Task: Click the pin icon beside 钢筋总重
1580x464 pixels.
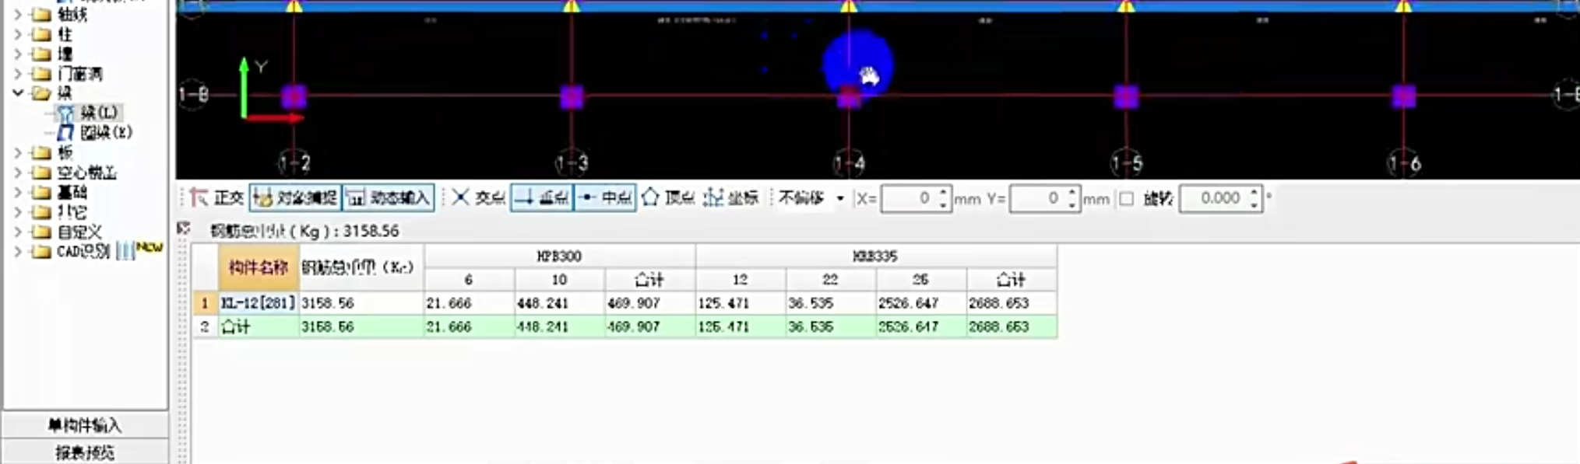Action: [184, 229]
